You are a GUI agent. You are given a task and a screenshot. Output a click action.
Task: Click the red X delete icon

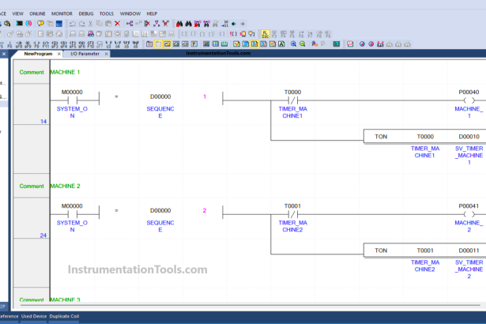click(118, 24)
